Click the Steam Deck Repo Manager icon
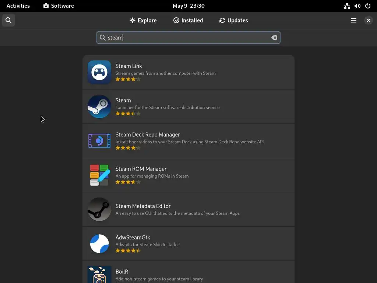The width and height of the screenshot is (377, 283). (99, 141)
